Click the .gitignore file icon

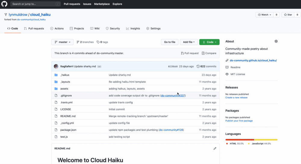click(x=56, y=96)
